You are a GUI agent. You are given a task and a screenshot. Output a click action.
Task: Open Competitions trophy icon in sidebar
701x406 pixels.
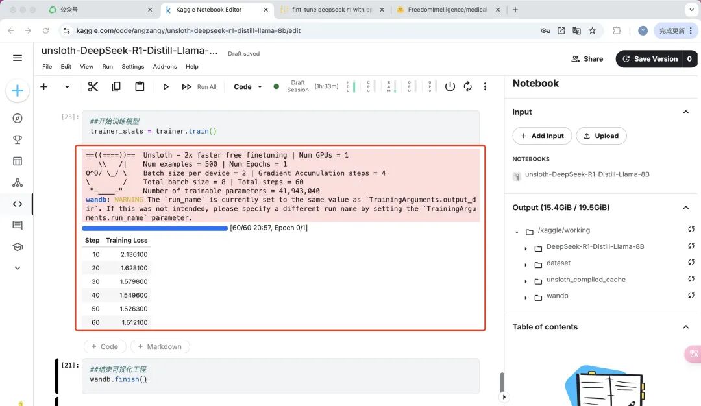[18, 140]
